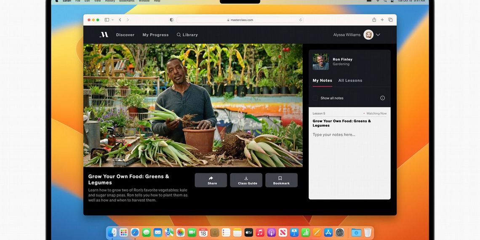The height and width of the screenshot is (240, 480).
Task: Open Maps from the Dock
Action: (x=169, y=232)
